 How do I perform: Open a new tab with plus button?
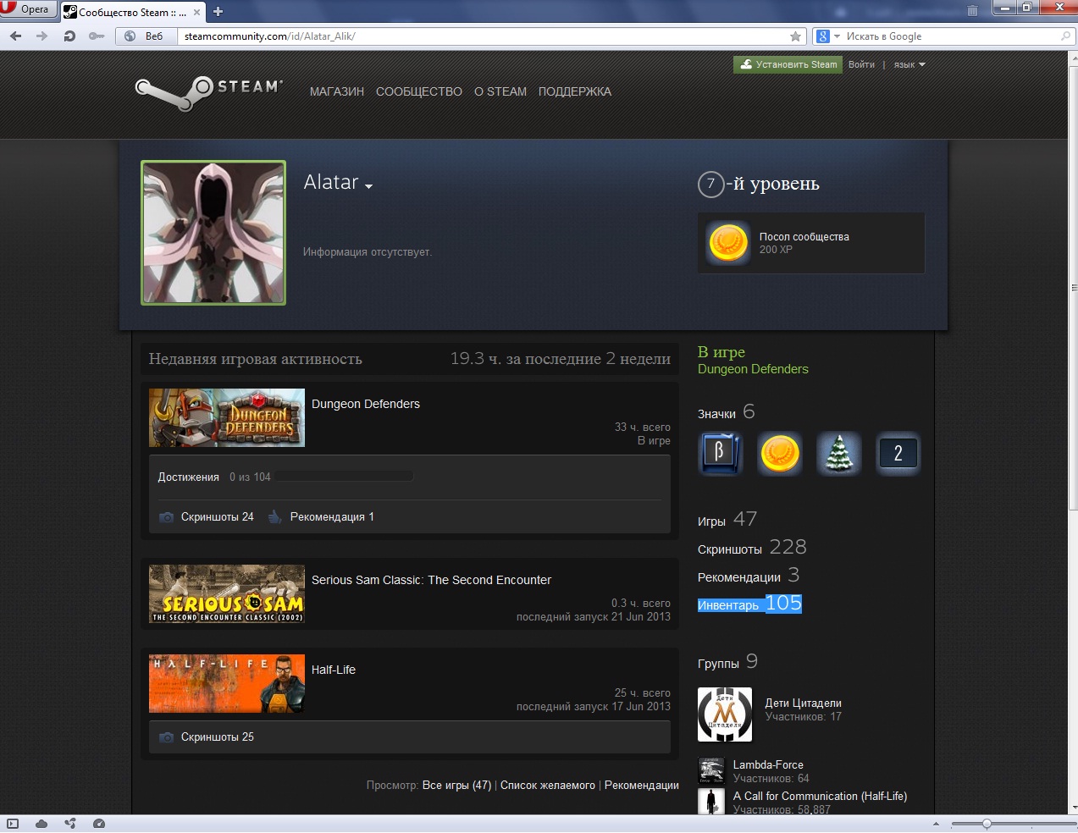(218, 11)
